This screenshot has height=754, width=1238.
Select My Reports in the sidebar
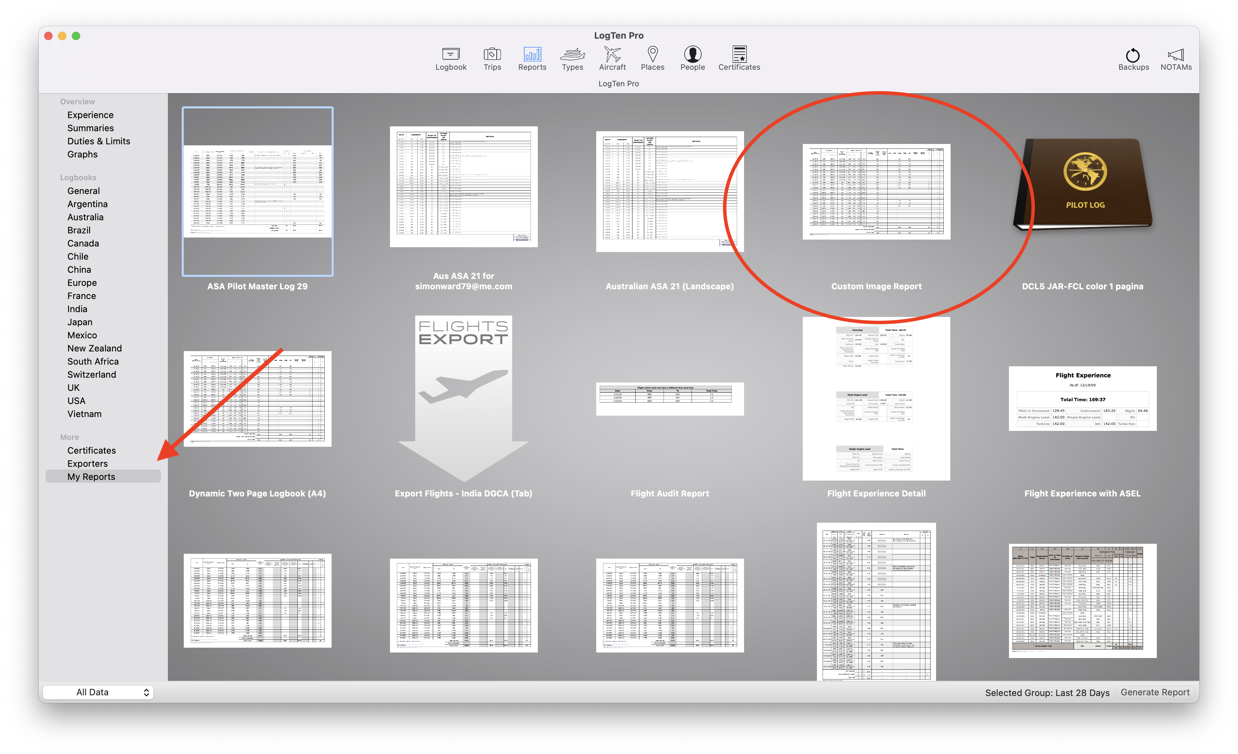(x=103, y=476)
